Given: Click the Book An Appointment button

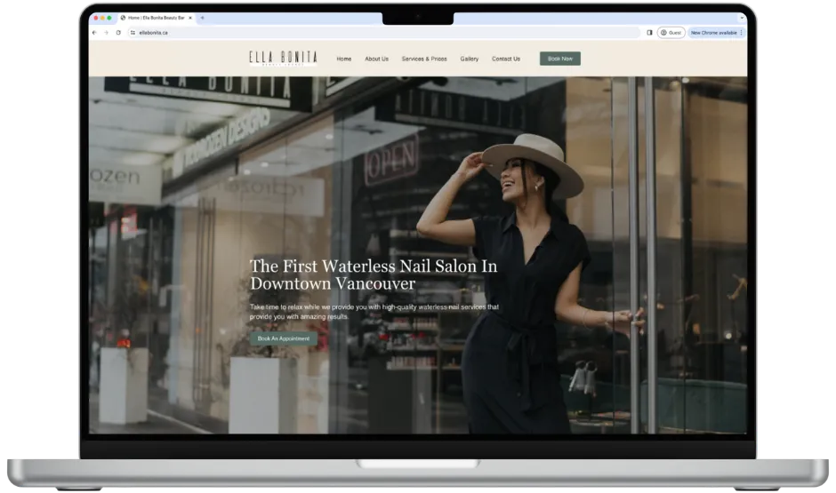Looking at the screenshot, I should (284, 338).
